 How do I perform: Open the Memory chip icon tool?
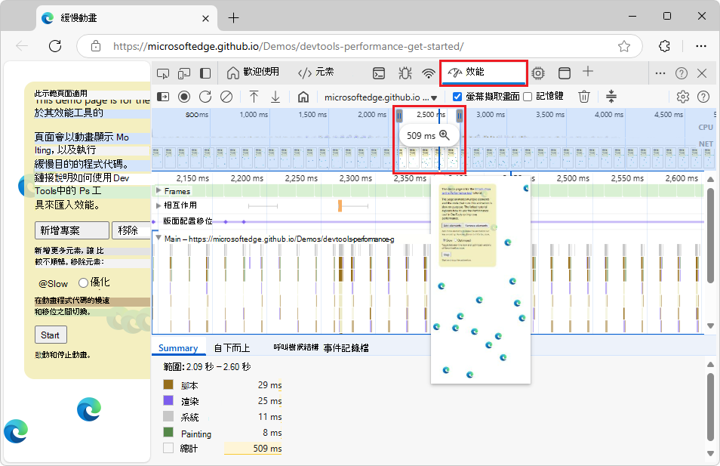(538, 73)
